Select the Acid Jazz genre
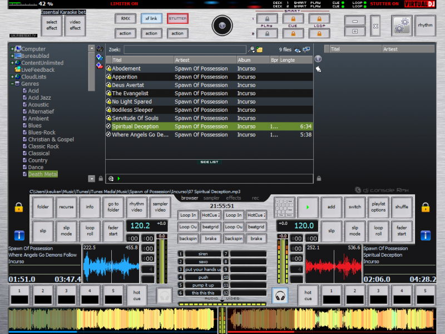 coord(37,98)
